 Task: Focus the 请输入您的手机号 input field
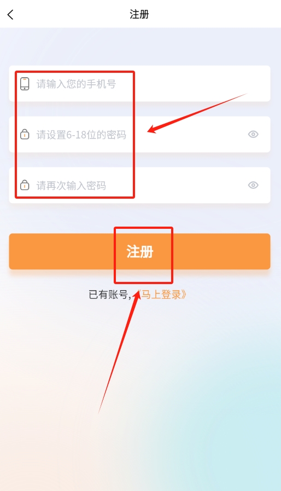coord(139,84)
